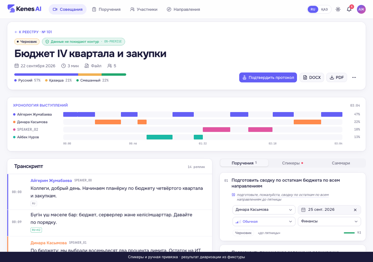
Task: Export protocol as DOCX
Action: [312, 77]
